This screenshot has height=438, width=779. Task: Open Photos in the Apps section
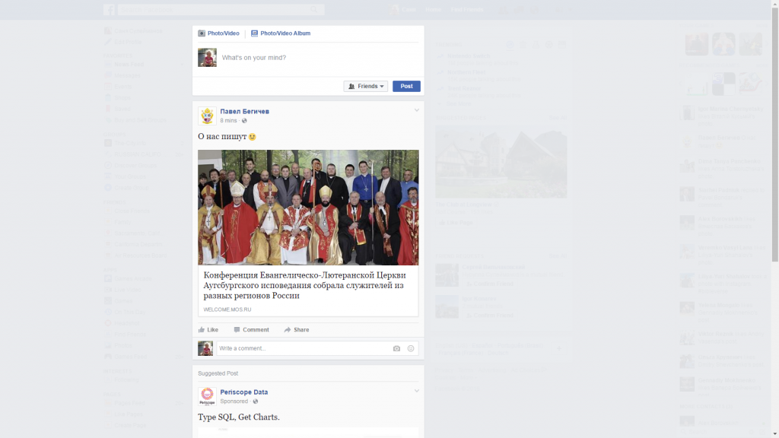[123, 346]
